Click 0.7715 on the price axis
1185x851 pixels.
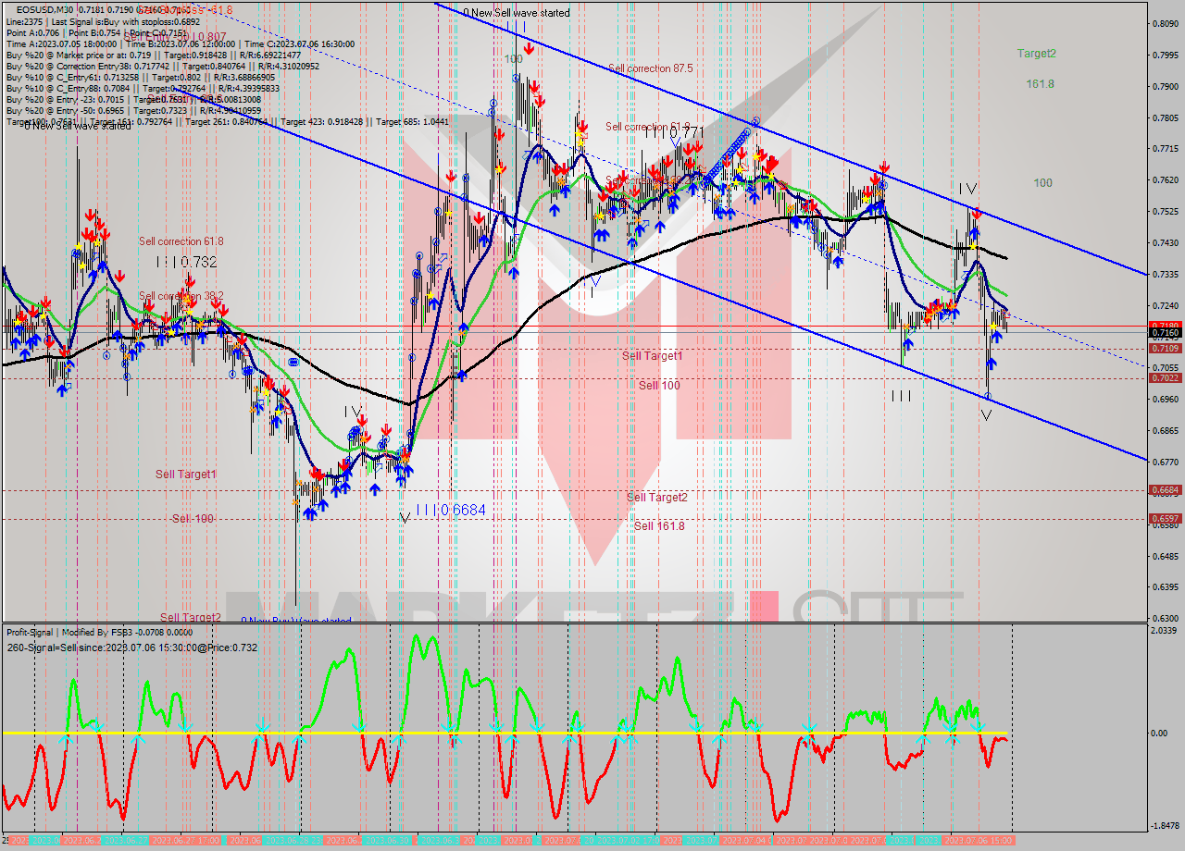(x=1165, y=149)
